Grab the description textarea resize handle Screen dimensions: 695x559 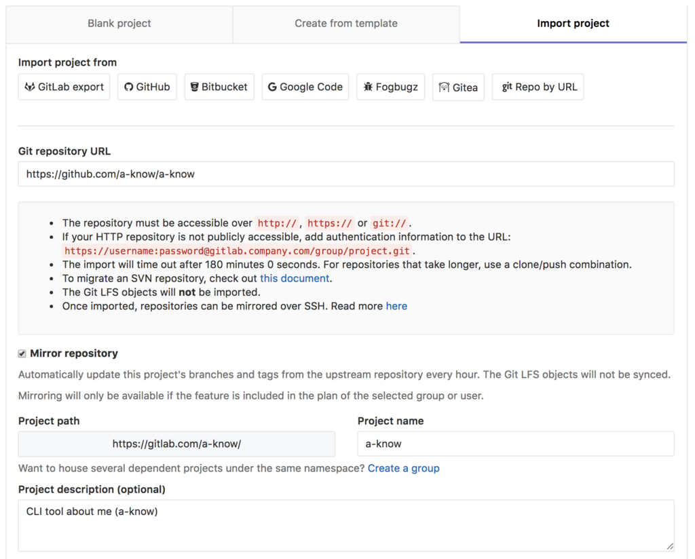[670, 545]
